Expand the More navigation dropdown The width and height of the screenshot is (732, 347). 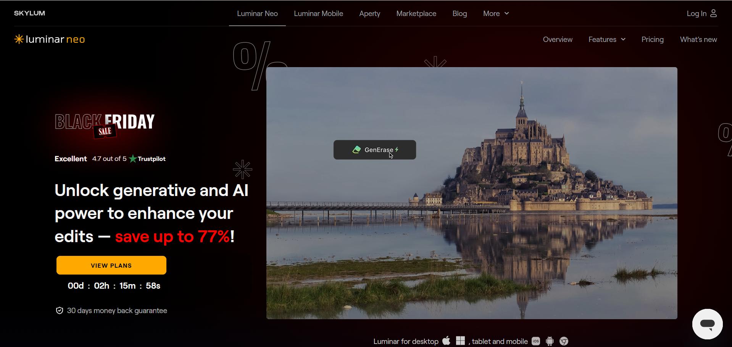click(495, 13)
